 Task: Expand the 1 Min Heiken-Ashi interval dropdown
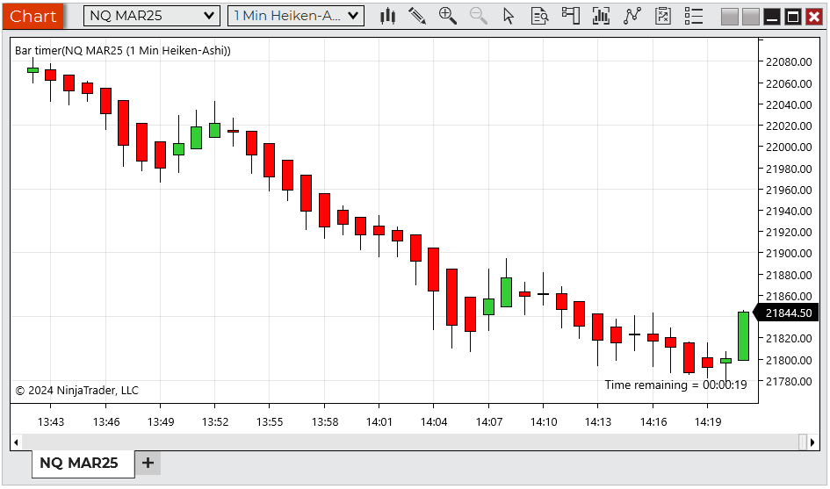[x=295, y=16]
